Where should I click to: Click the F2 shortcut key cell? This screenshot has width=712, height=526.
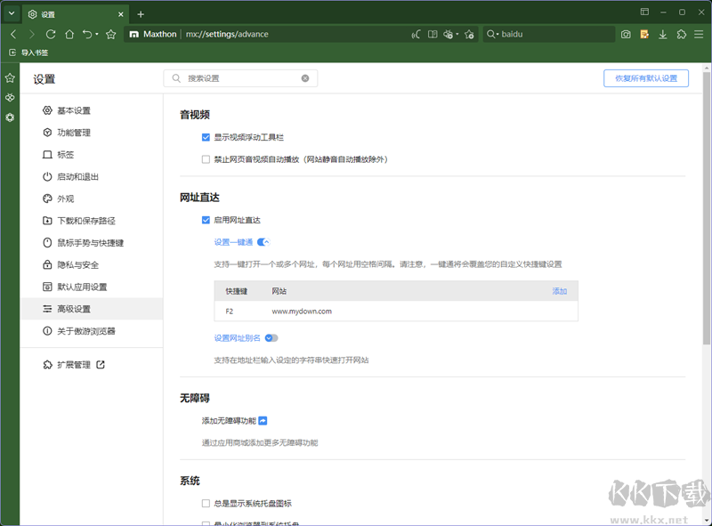click(230, 312)
